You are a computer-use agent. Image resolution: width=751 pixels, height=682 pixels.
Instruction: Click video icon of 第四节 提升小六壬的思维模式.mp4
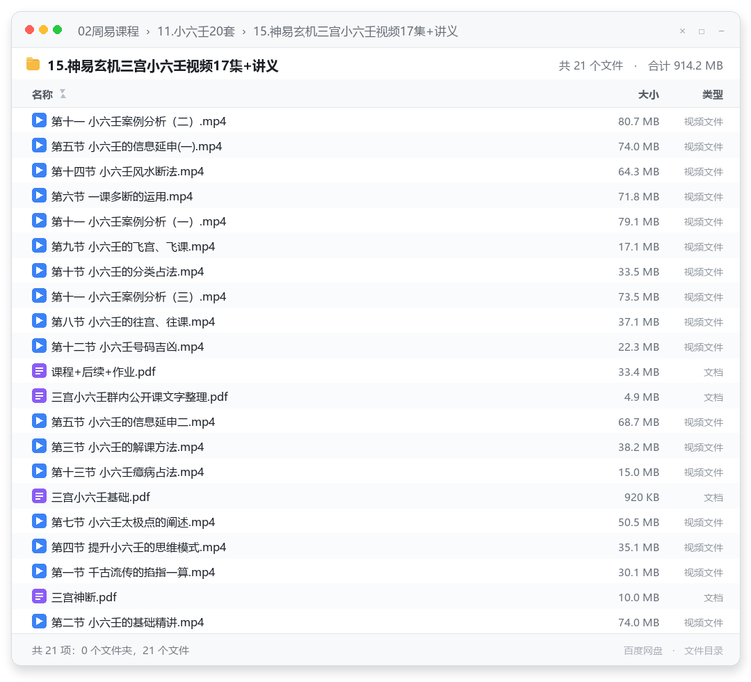[x=39, y=546]
